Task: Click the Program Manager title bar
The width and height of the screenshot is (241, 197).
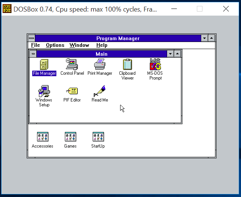Action: click(118, 38)
